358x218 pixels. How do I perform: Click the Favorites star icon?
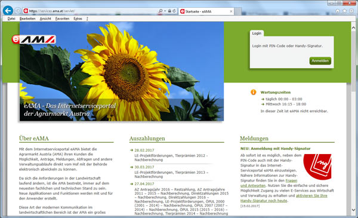point(344,11)
